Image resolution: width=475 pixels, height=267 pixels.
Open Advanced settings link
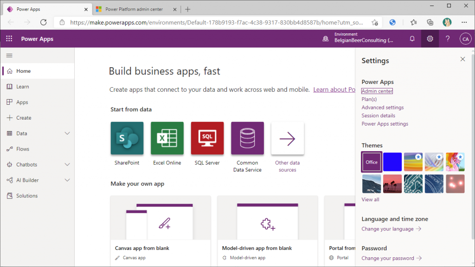click(383, 107)
